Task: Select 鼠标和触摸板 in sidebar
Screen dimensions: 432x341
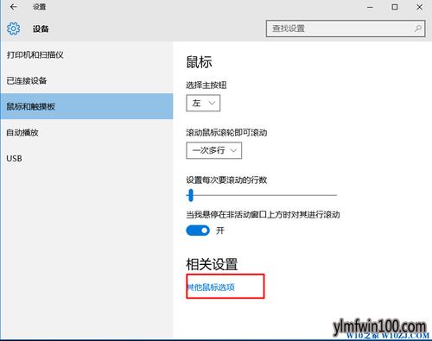Action: tap(86, 106)
